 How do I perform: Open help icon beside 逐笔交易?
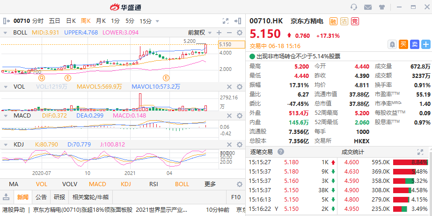(x=281, y=152)
